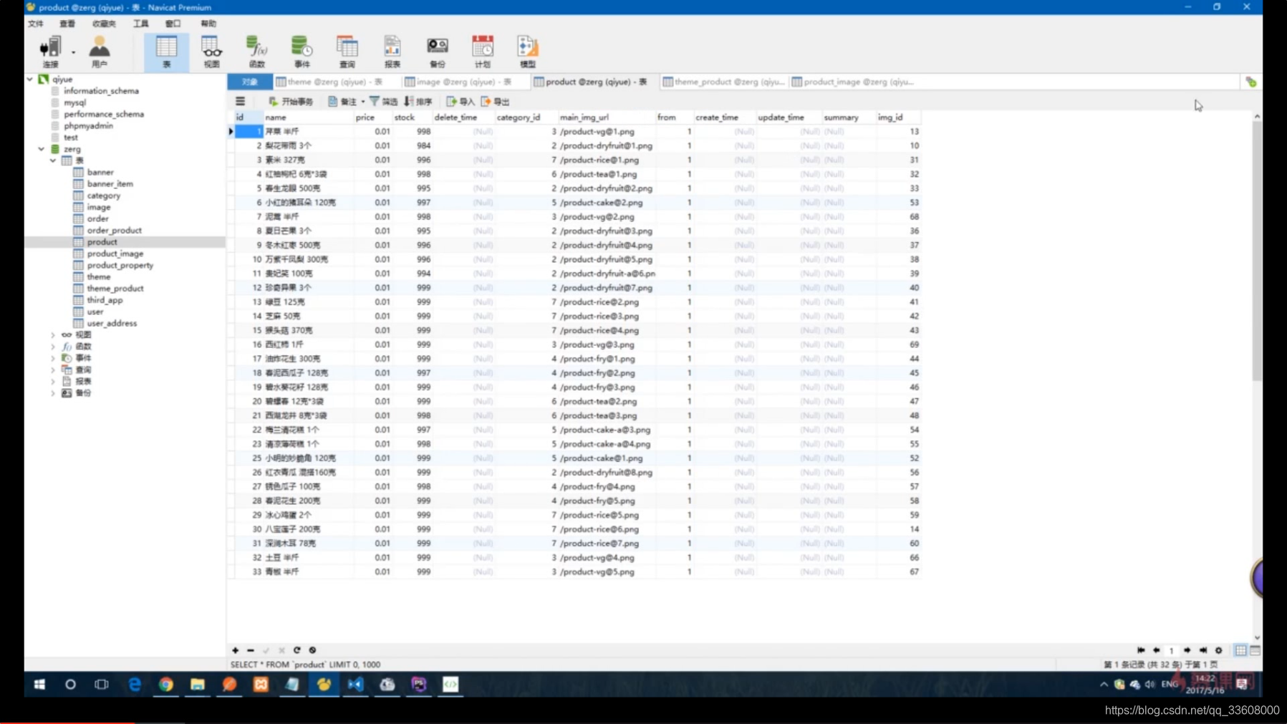Open the Schedule (计划) toolbar icon
The width and height of the screenshot is (1287, 724).
(483, 52)
